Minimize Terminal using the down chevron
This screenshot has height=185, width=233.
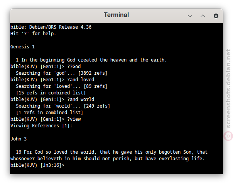tap(190, 16)
